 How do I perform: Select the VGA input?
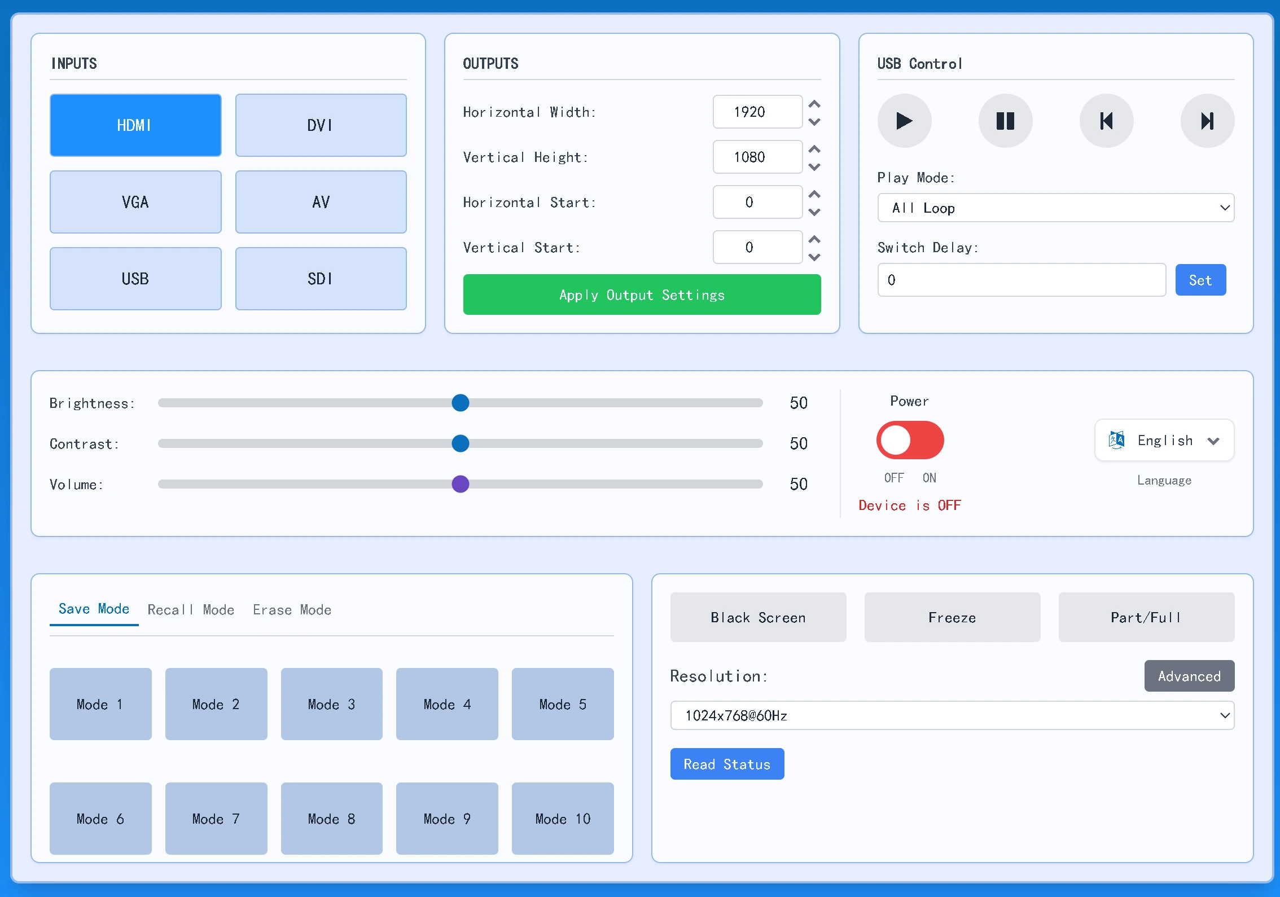coord(135,202)
